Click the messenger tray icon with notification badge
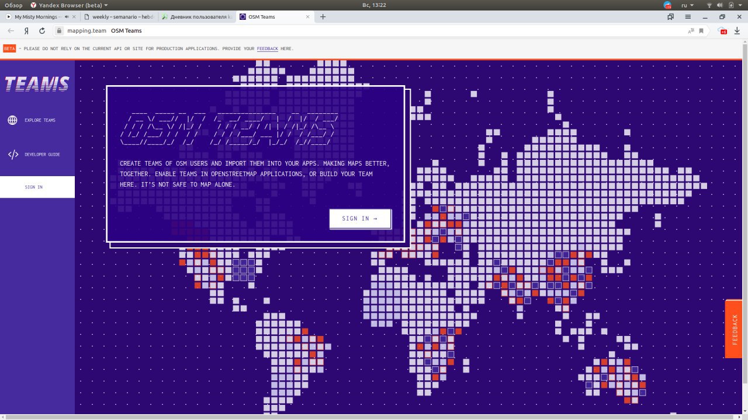The width and height of the screenshot is (748, 420). pos(668,5)
